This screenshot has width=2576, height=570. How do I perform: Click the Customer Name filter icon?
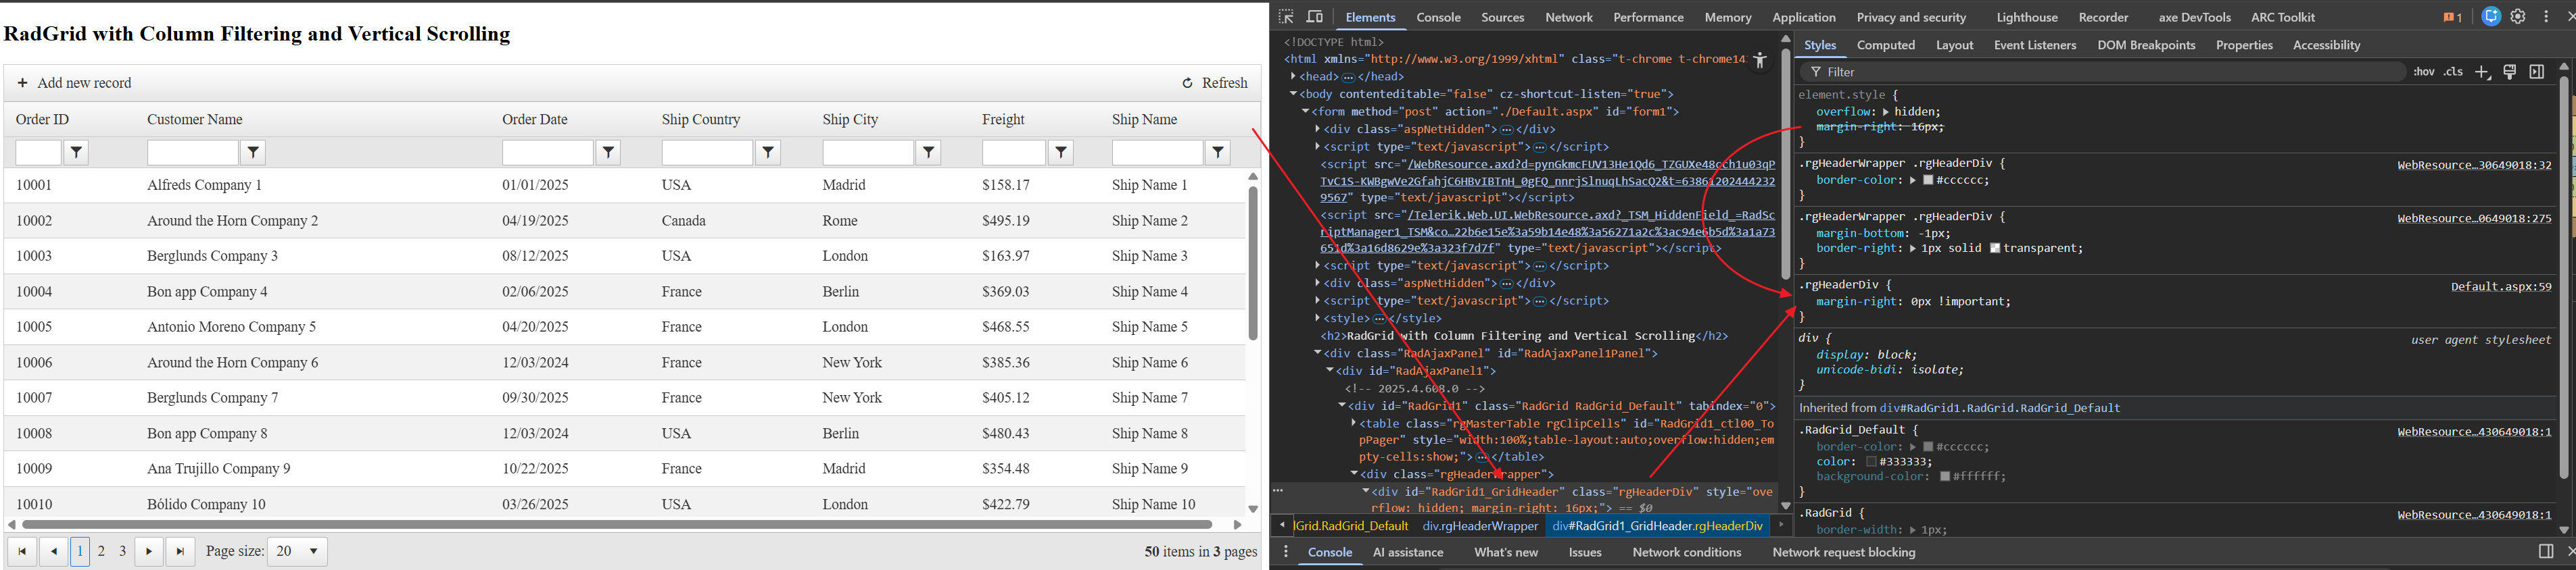[x=254, y=152]
